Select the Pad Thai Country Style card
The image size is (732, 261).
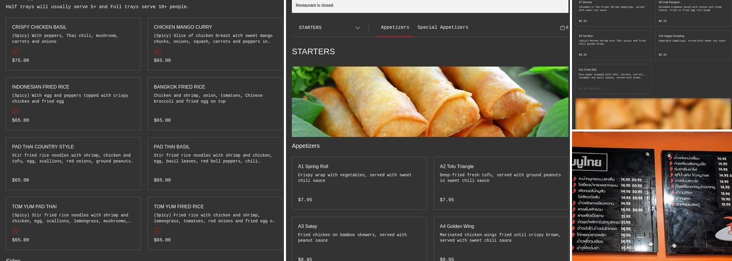coord(73,163)
